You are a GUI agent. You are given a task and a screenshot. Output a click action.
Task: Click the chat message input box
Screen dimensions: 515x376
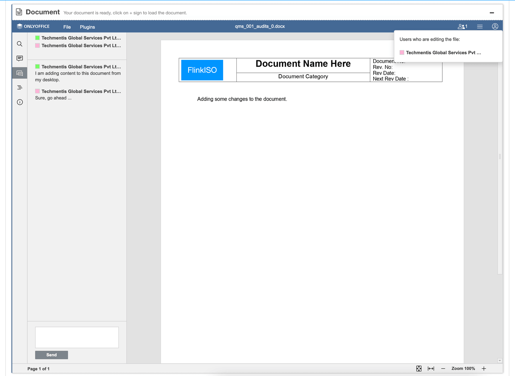tap(77, 337)
